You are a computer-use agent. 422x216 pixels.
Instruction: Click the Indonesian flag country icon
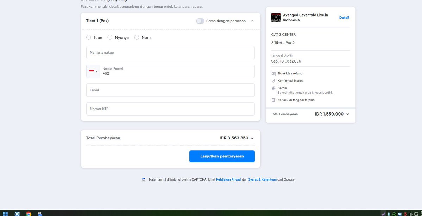tap(91, 71)
